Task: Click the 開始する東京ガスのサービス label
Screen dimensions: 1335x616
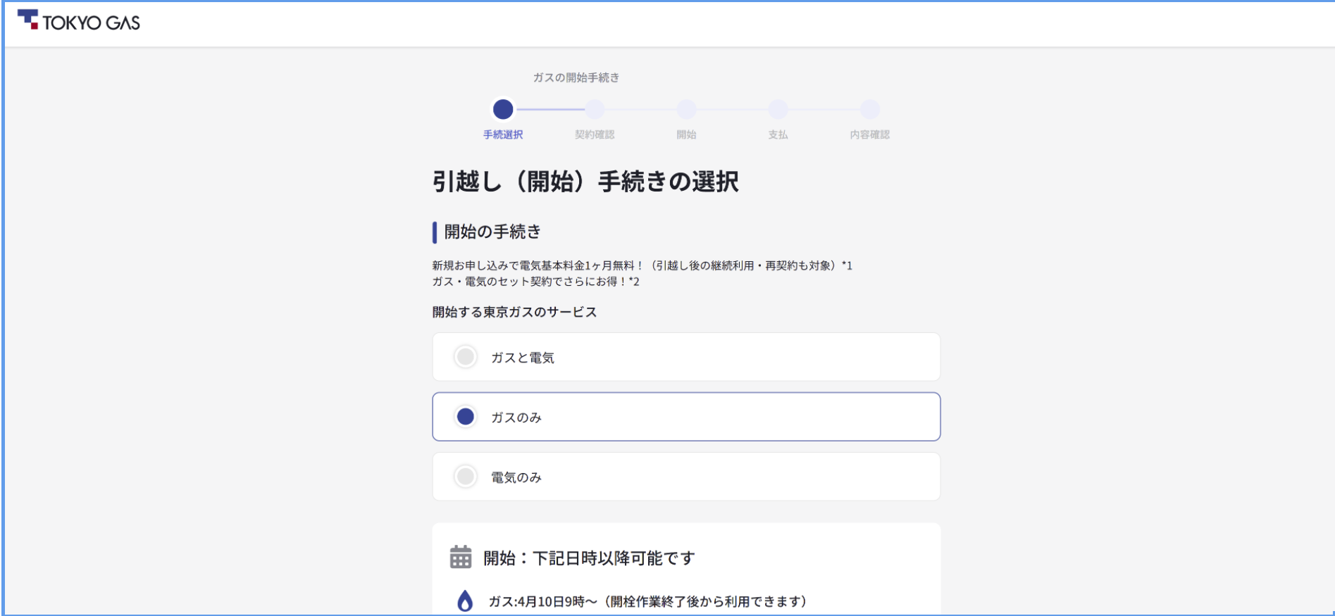Action: tap(514, 312)
